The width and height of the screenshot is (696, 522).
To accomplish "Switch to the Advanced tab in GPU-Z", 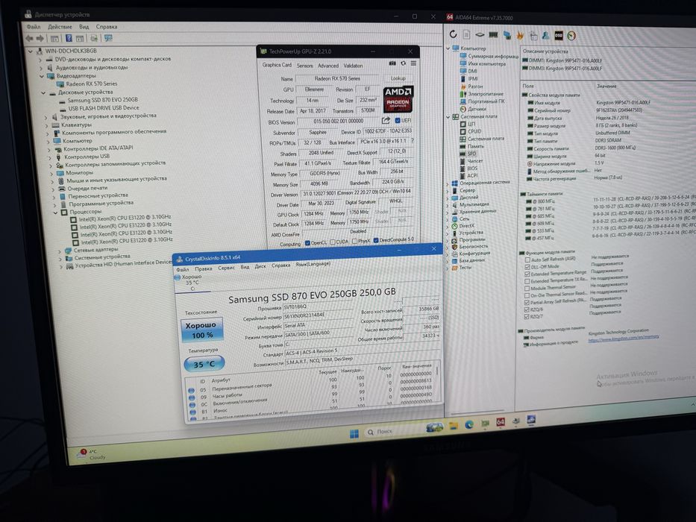I will (x=328, y=66).
